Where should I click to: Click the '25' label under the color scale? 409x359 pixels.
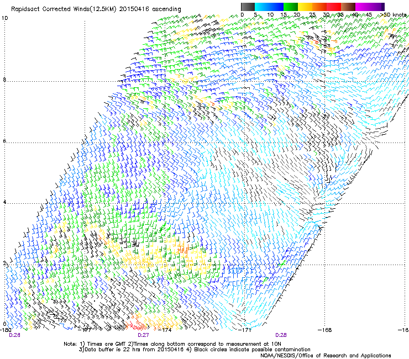312,15
